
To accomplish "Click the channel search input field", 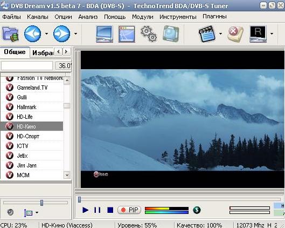I will pyautogui.click(x=27, y=65).
